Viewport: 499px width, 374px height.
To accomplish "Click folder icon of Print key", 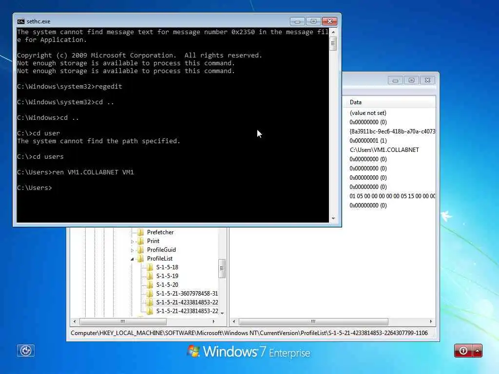I will pyautogui.click(x=141, y=241).
